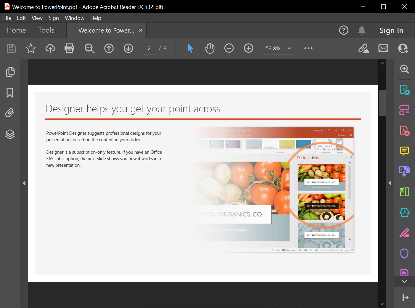Zoom out with minus icon
The height and width of the screenshot is (308, 415).
pos(229,48)
